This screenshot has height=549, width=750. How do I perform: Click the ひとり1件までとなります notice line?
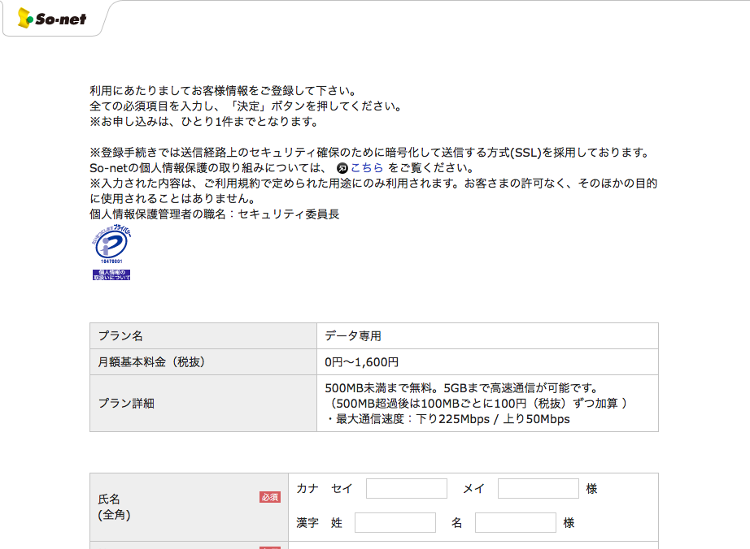203,122
